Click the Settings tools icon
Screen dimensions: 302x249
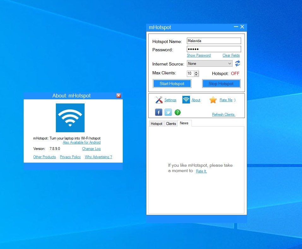coord(159,100)
